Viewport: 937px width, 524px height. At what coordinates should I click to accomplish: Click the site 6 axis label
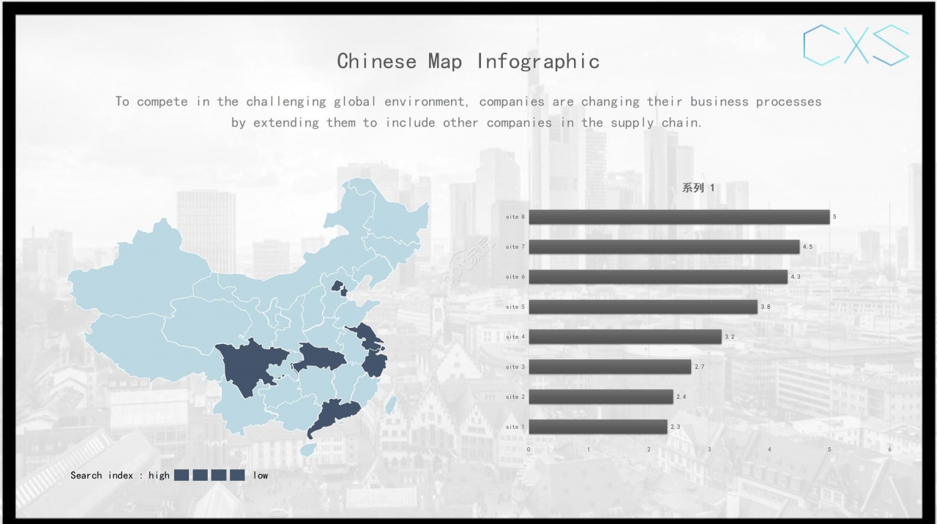click(x=515, y=277)
